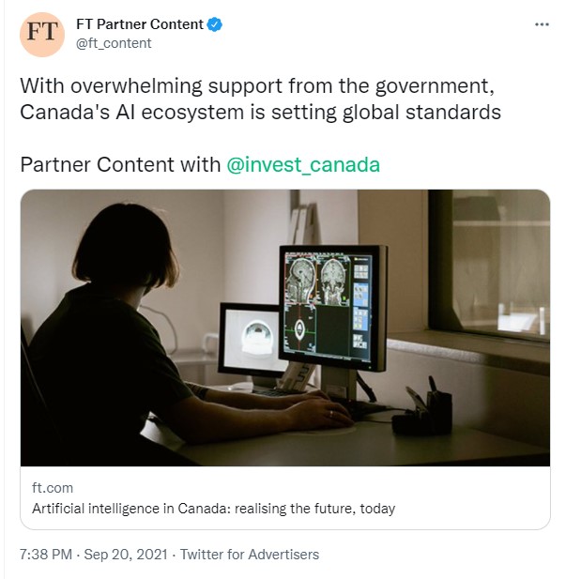Click the FT avatar logo
This screenshot has width=566, height=579.
[x=41, y=34]
